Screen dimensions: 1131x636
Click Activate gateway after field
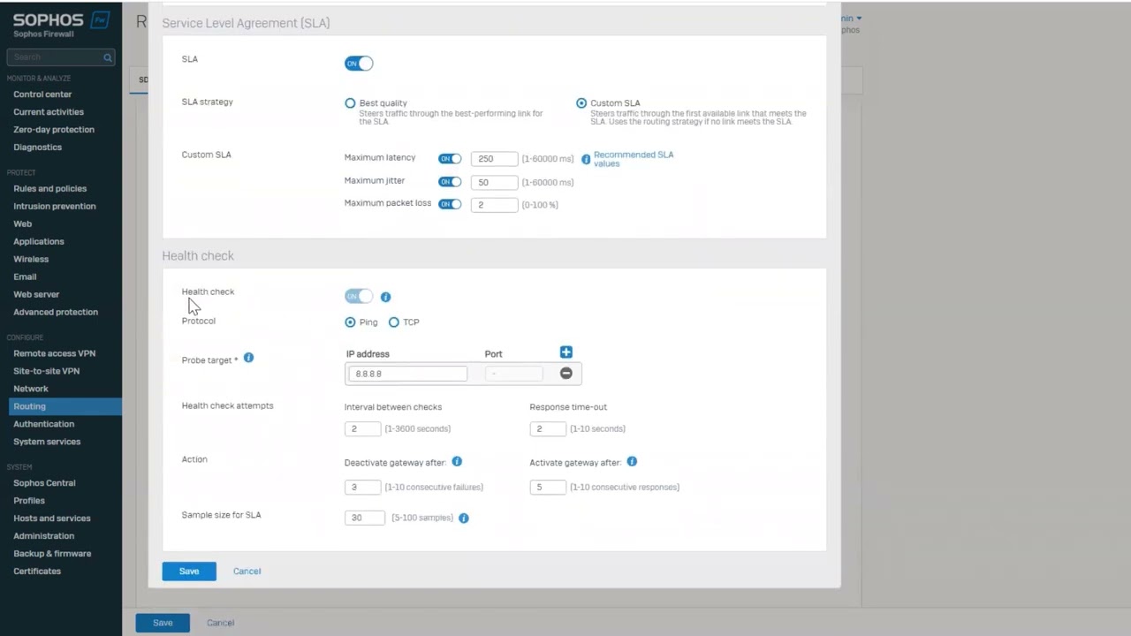click(x=548, y=487)
